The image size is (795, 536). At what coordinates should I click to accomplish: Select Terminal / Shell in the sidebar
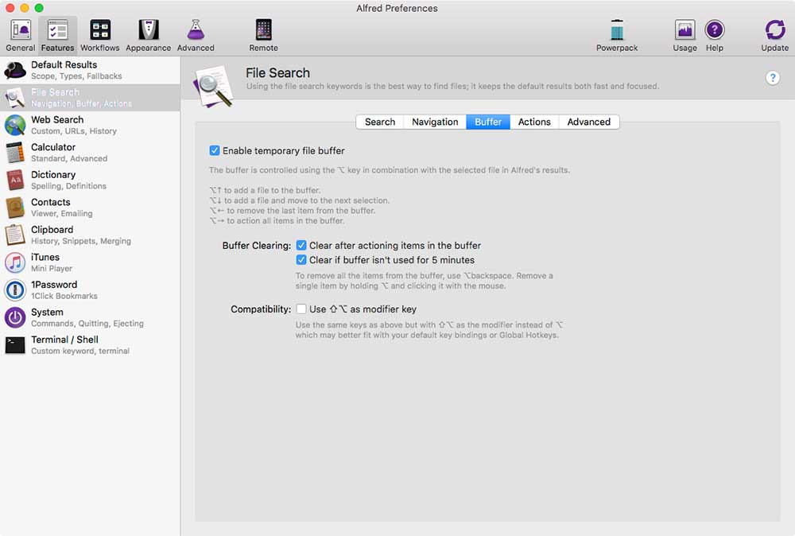click(64, 344)
